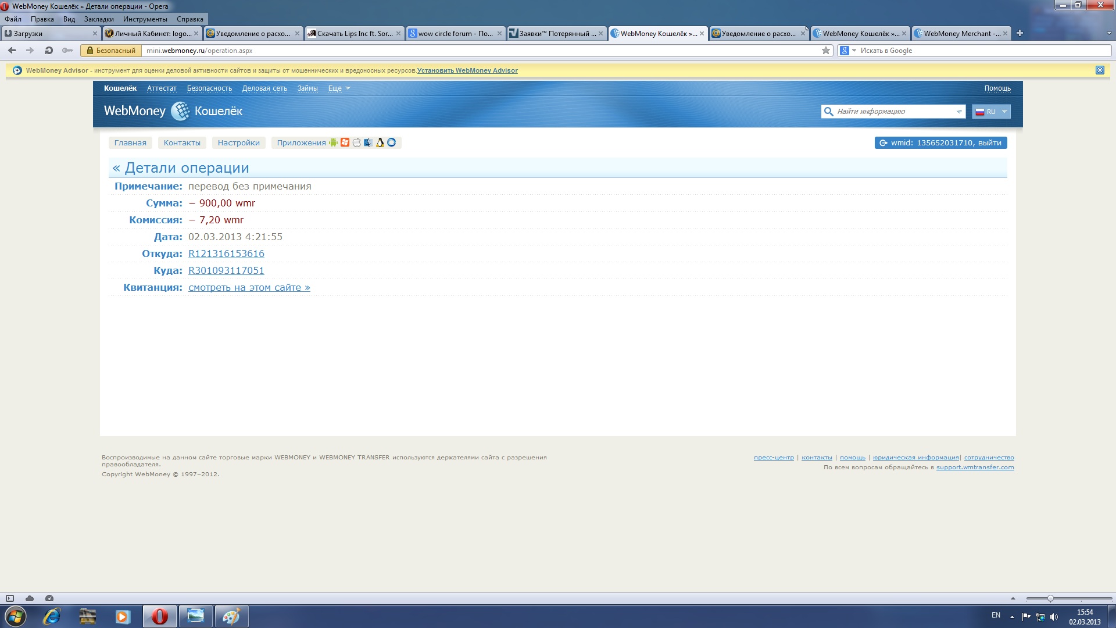This screenshot has height=628, width=1116.
Task: Open the Вид menu
Action: (x=69, y=19)
